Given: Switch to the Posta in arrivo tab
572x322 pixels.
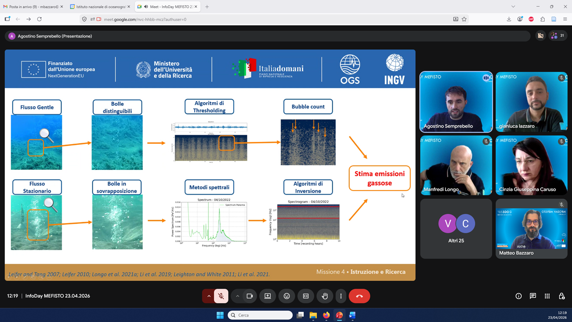Looking at the screenshot, I should [34, 7].
